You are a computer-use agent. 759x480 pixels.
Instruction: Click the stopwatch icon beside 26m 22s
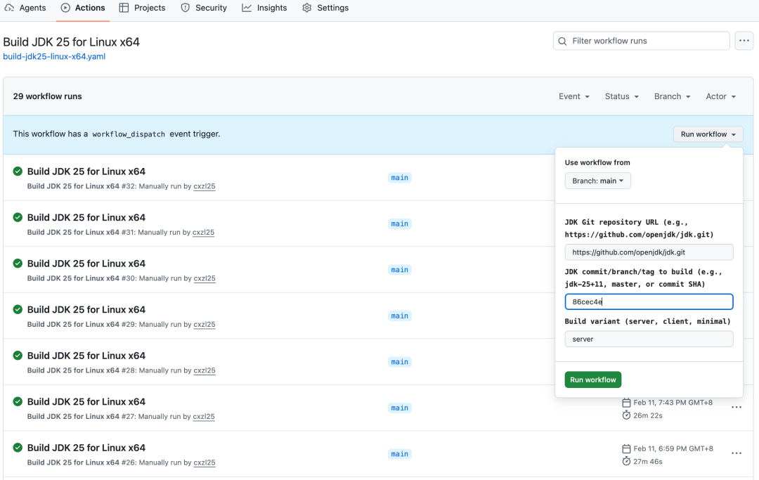click(626, 415)
